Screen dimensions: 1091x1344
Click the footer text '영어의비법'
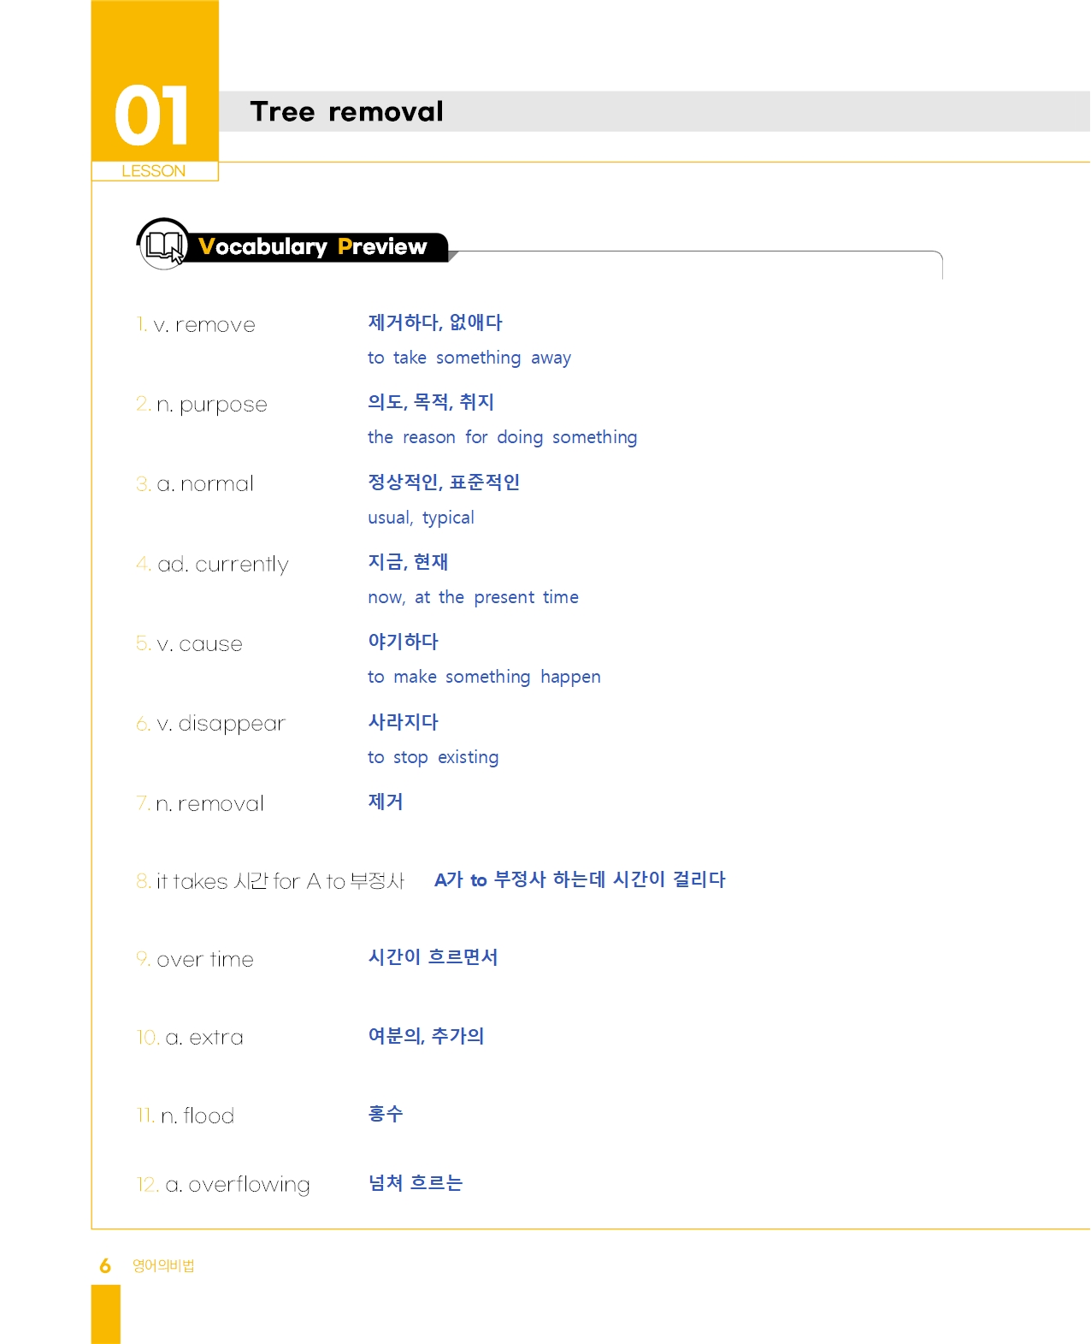163,1266
